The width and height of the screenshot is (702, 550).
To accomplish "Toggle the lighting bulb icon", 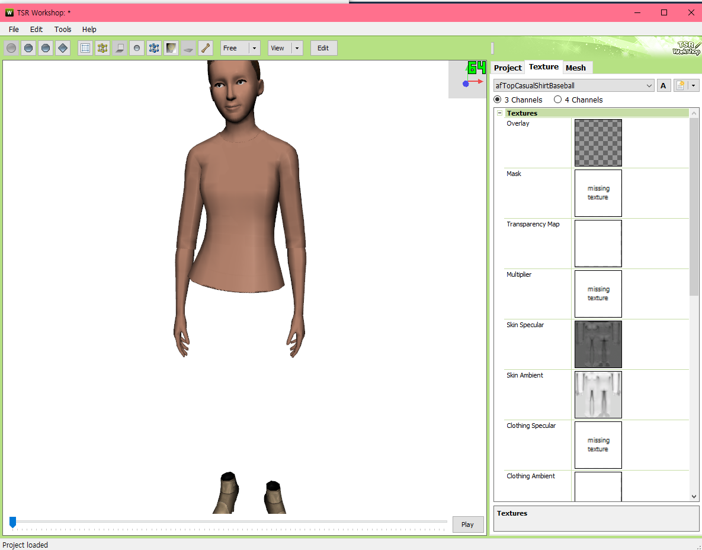I will [x=171, y=48].
